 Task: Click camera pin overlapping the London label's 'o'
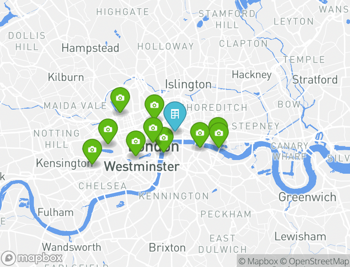pyautogui.click(x=164, y=138)
